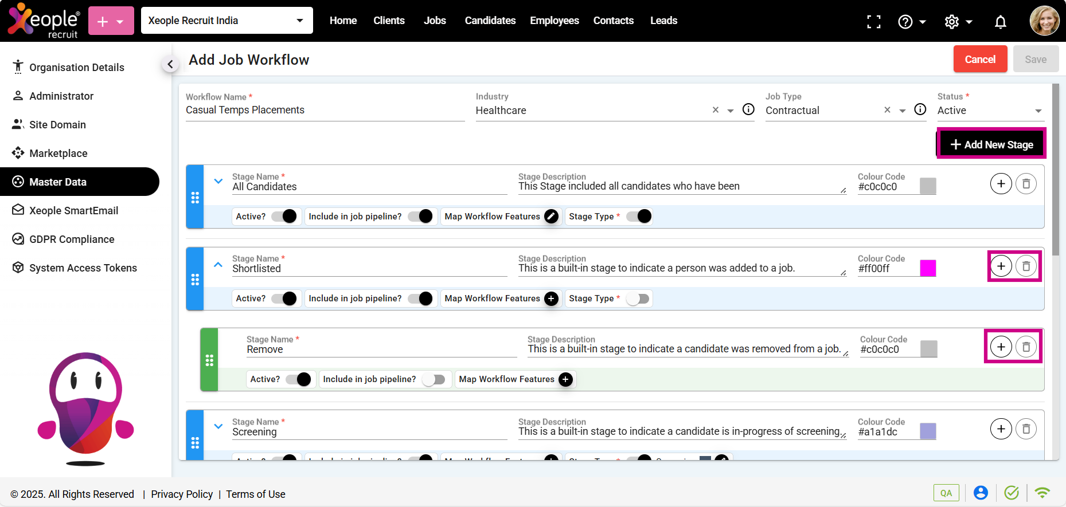The image size is (1066, 507).
Task: Add a stage after All Candidates row
Action: click(x=1001, y=184)
